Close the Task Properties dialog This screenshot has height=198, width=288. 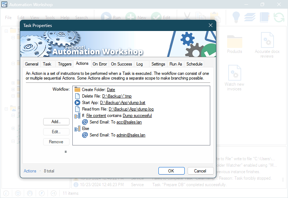211,25
